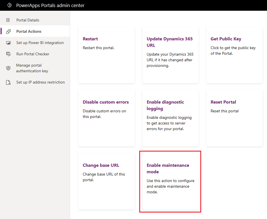Click 'Enable diagnostic logging to get access' text
This screenshot has height=219, width=267.
tap(169, 123)
